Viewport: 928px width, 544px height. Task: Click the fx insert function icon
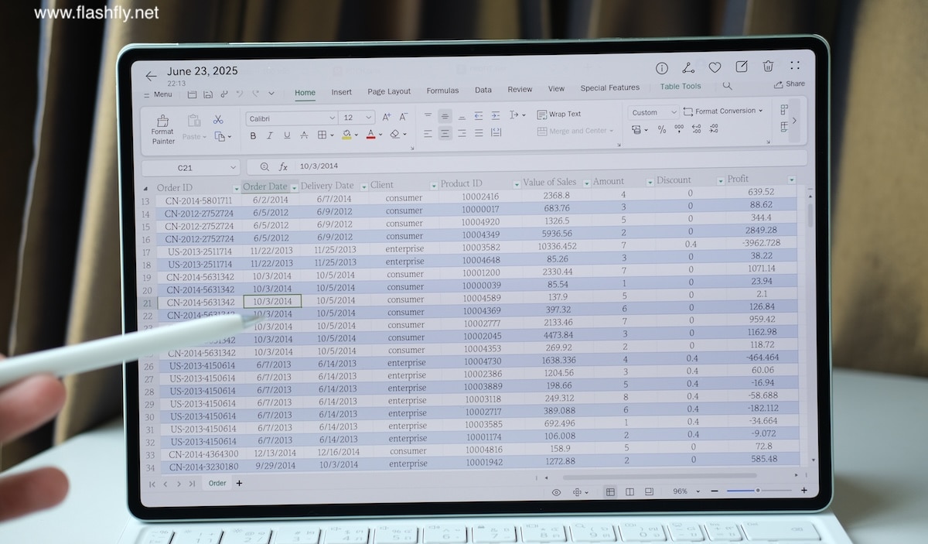(x=283, y=166)
